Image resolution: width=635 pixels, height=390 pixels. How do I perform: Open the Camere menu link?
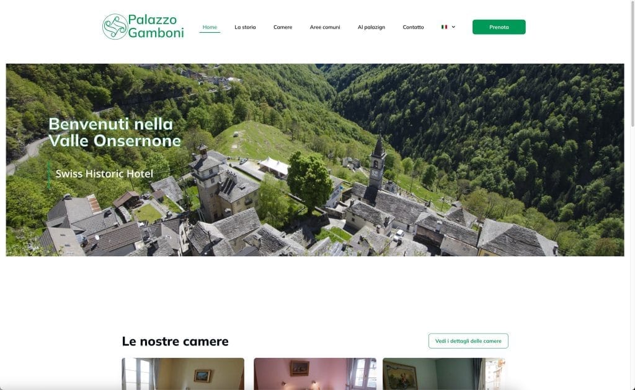(283, 27)
